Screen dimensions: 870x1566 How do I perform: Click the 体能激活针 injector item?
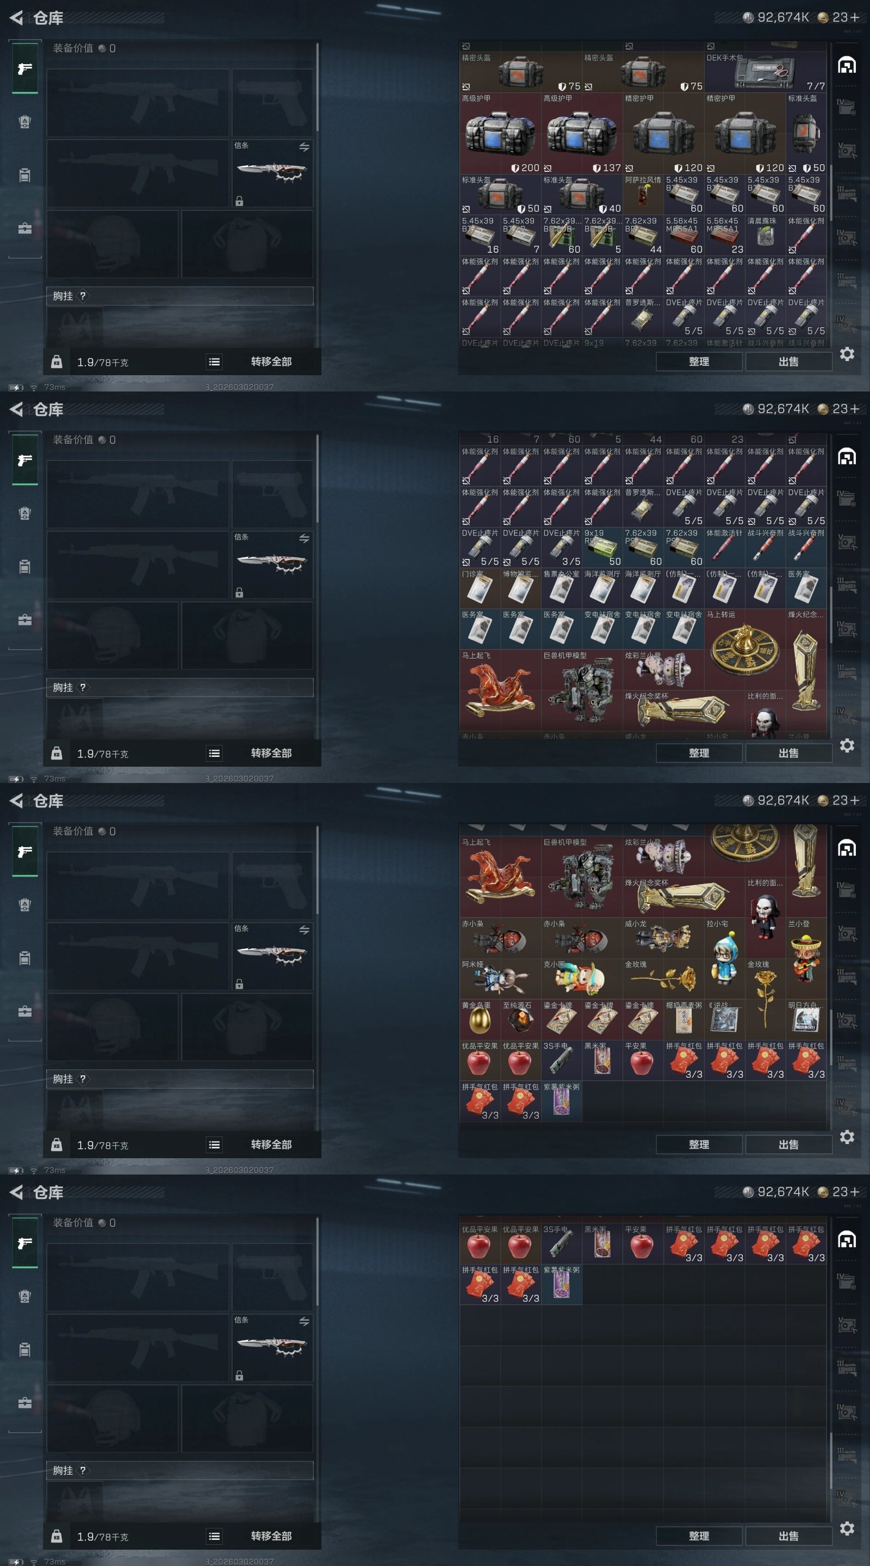click(725, 547)
